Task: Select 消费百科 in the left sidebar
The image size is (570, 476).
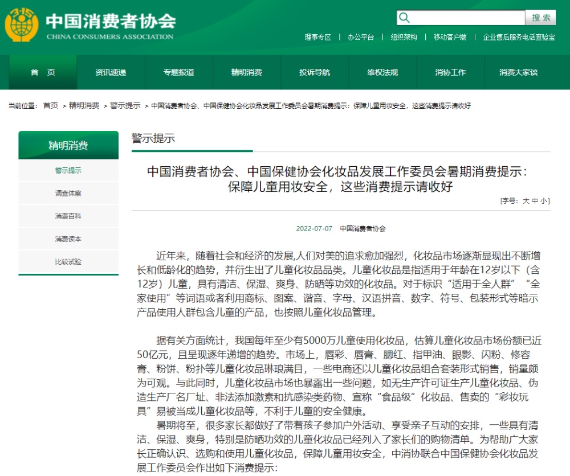Action: click(x=68, y=216)
